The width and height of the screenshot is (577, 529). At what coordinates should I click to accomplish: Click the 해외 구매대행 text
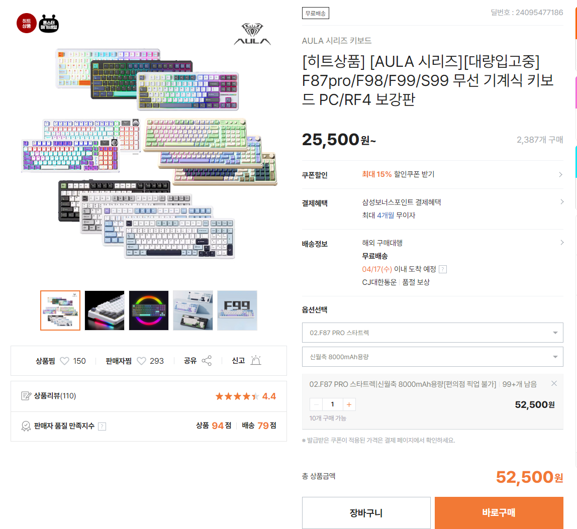pos(382,243)
